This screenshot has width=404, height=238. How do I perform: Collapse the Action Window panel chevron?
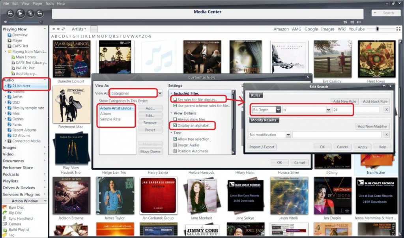[x=45, y=201]
